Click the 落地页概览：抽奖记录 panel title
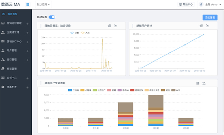224x135 pixels. (x=57, y=26)
